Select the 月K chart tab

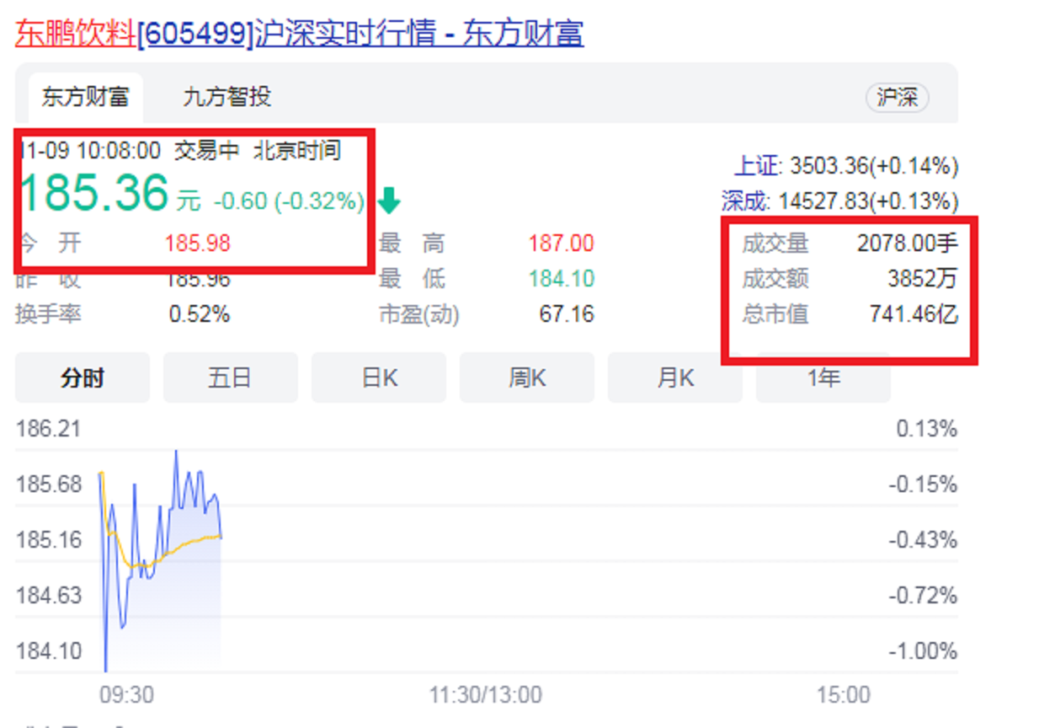[x=675, y=377]
